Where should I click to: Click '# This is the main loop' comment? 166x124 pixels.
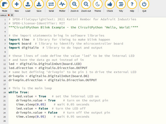[x=30, y=88]
